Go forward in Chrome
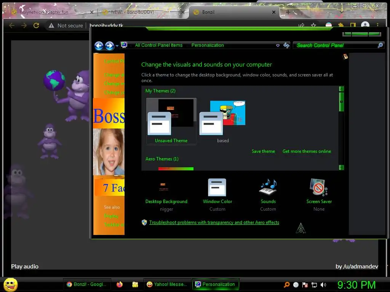Screen dimensions: 390x292 pyautogui.click(x=24, y=25)
